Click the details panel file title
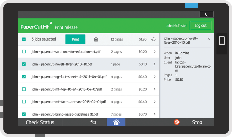This screenshot has width=232, height=137. tap(181, 41)
